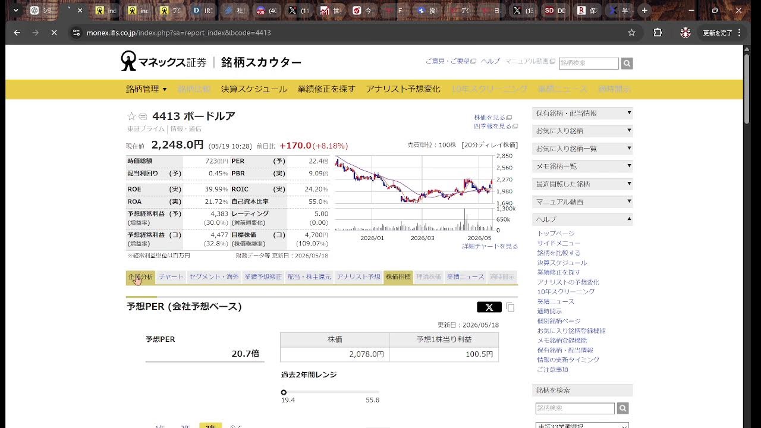Select the 業績予想修正 tab

point(263,277)
